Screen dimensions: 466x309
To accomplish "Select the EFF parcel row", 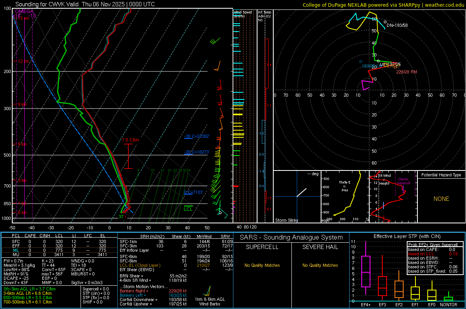I will click(60, 246).
